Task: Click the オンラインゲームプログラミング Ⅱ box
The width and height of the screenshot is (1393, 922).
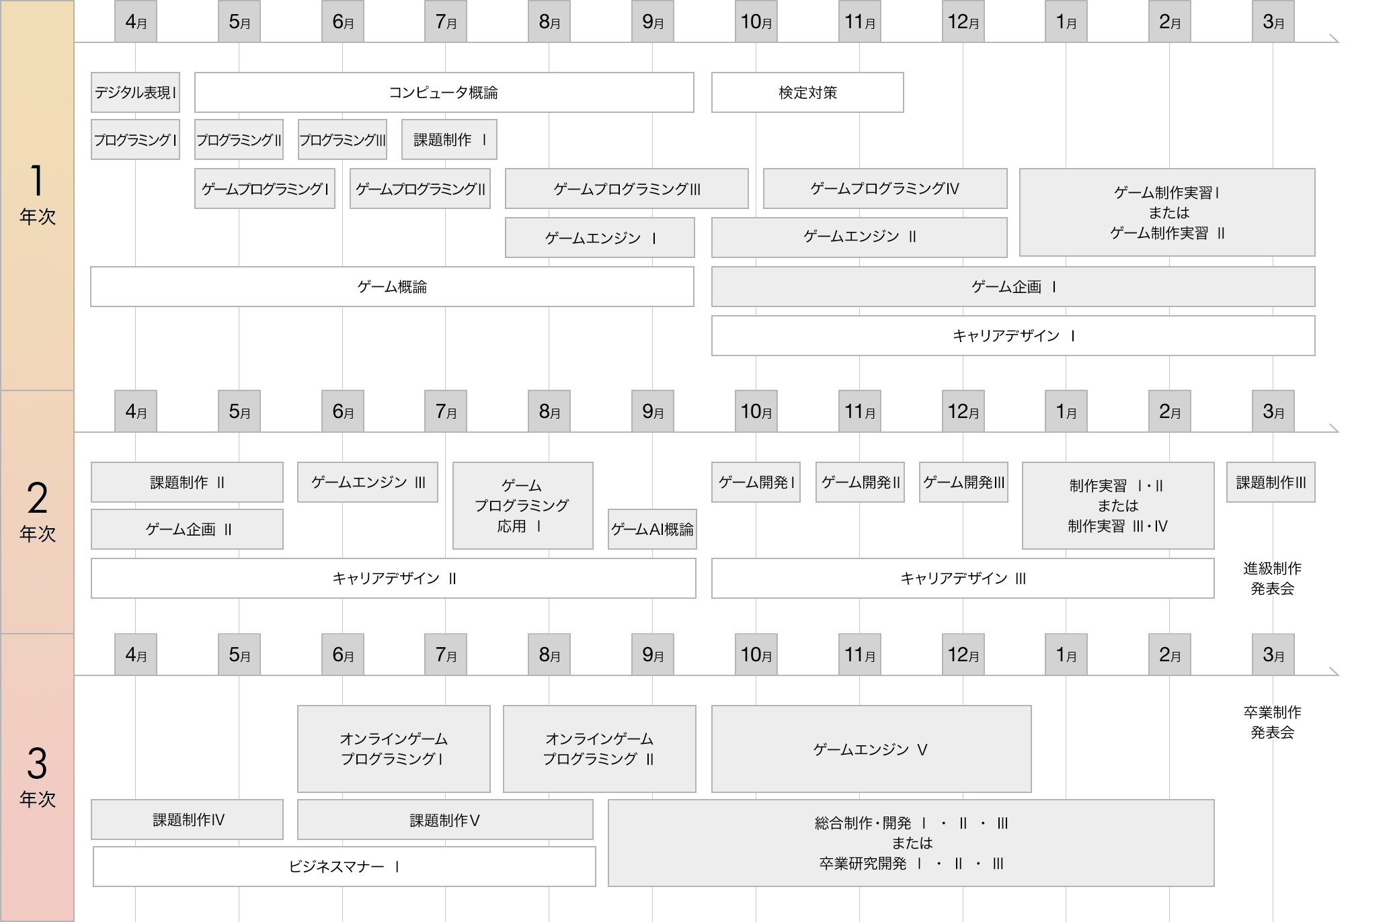Action: click(x=600, y=749)
